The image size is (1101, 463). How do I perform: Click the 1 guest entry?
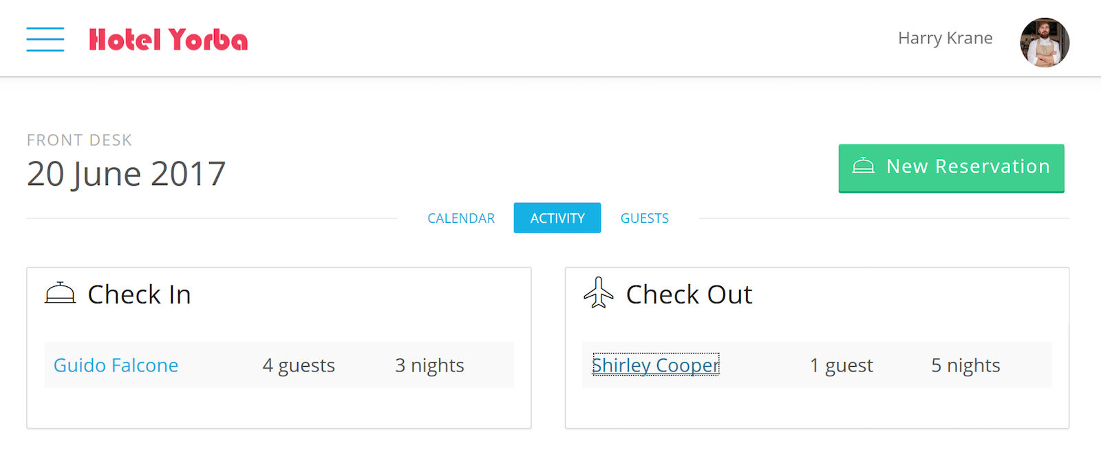(842, 365)
